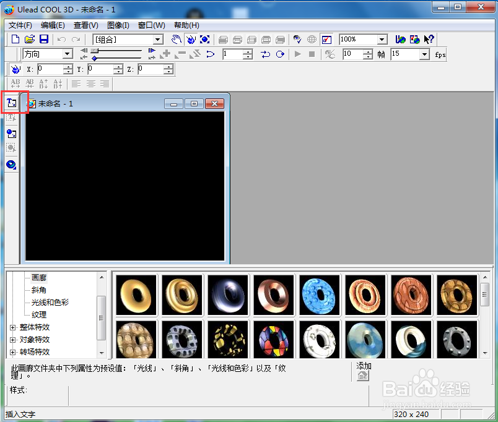This screenshot has height=422, width=498.
Task: Click the Insert graphics tool icon
Action: coord(11,134)
